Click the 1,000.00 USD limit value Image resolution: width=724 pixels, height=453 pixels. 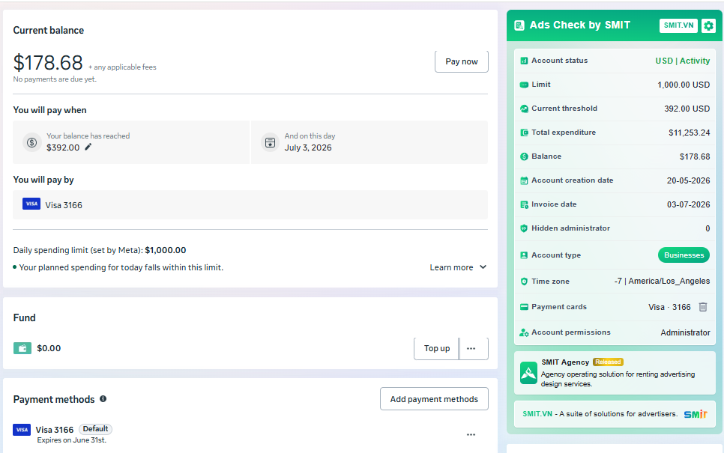pyautogui.click(x=684, y=85)
